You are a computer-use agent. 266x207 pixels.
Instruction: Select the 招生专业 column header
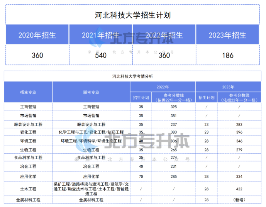pyautogui.click(x=28, y=92)
